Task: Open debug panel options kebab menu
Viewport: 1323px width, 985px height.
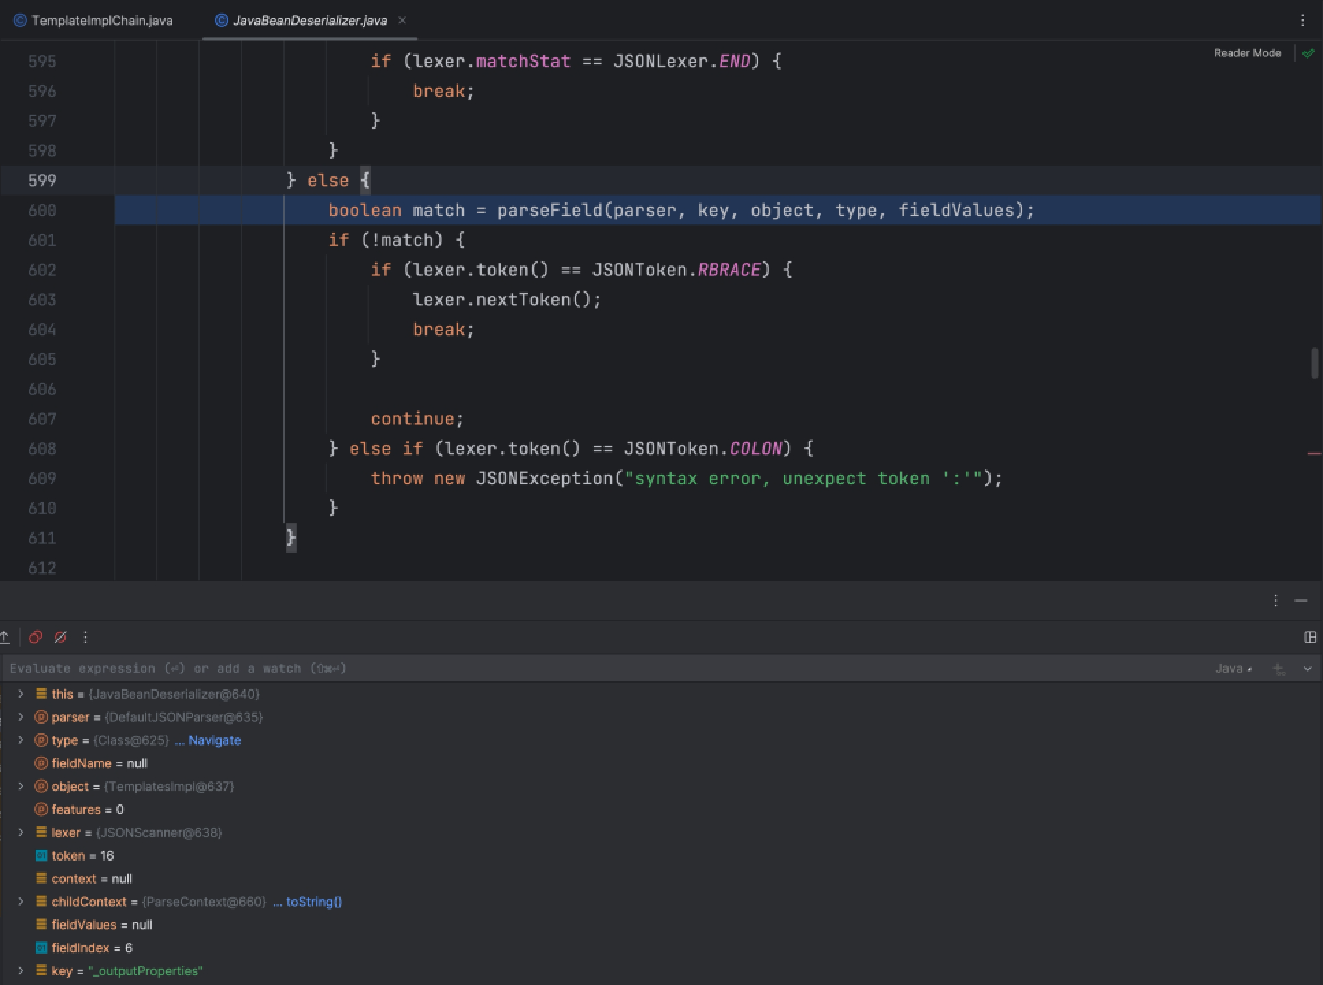Action: pyautogui.click(x=1276, y=601)
